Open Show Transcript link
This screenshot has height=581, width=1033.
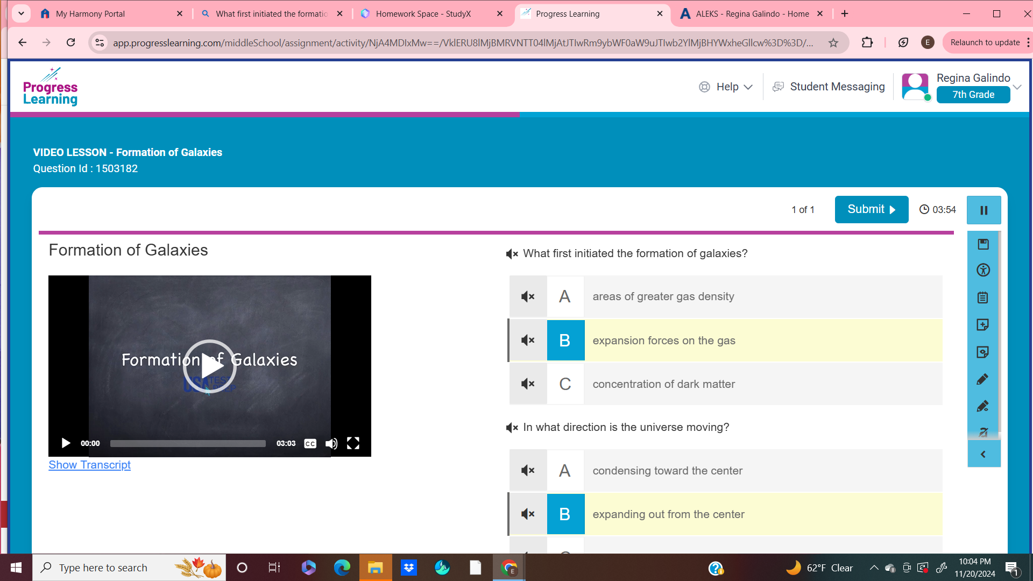click(x=89, y=465)
